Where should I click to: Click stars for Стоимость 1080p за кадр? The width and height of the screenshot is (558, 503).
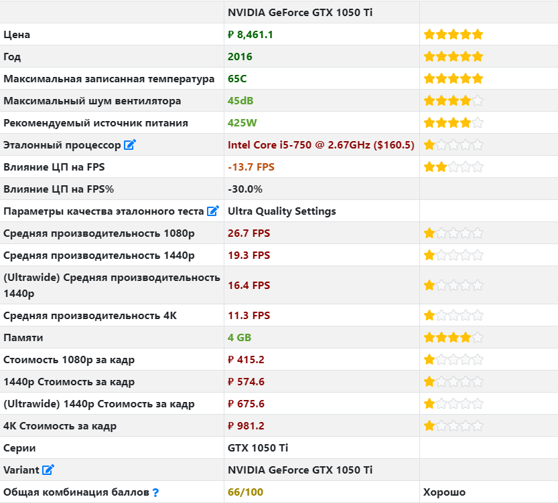click(x=454, y=359)
